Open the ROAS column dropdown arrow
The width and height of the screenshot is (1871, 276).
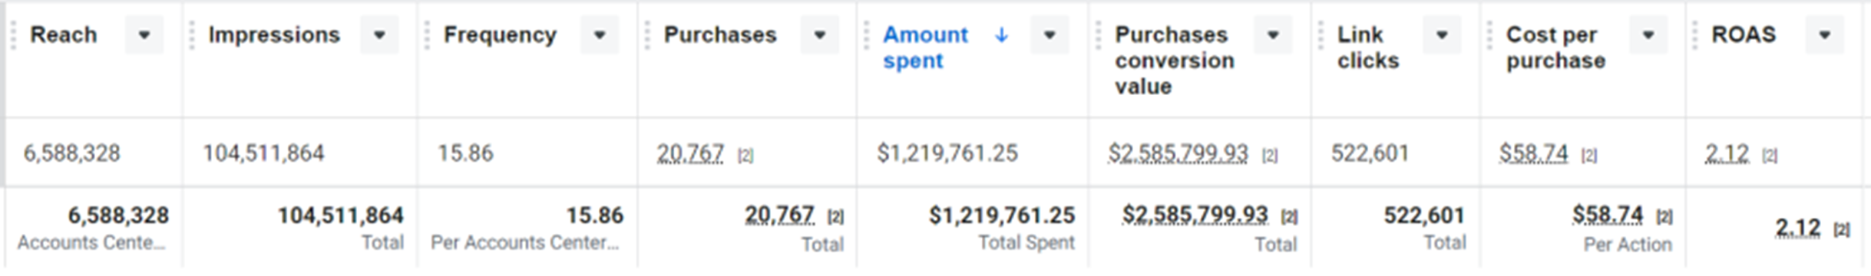[x=1825, y=35]
